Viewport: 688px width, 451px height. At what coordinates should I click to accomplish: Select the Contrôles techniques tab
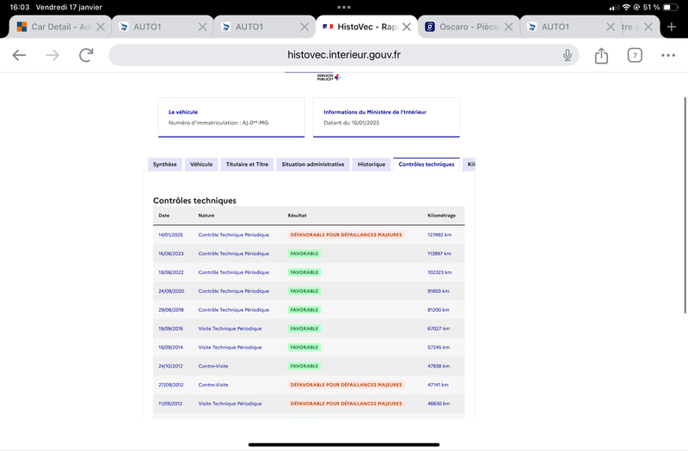pyautogui.click(x=427, y=164)
